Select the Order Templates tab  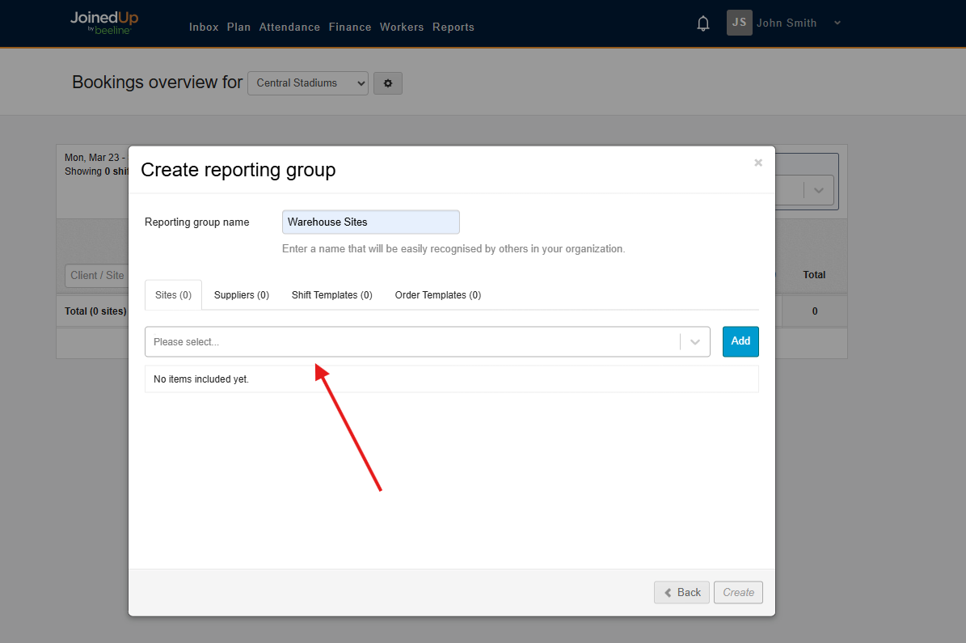[437, 294]
